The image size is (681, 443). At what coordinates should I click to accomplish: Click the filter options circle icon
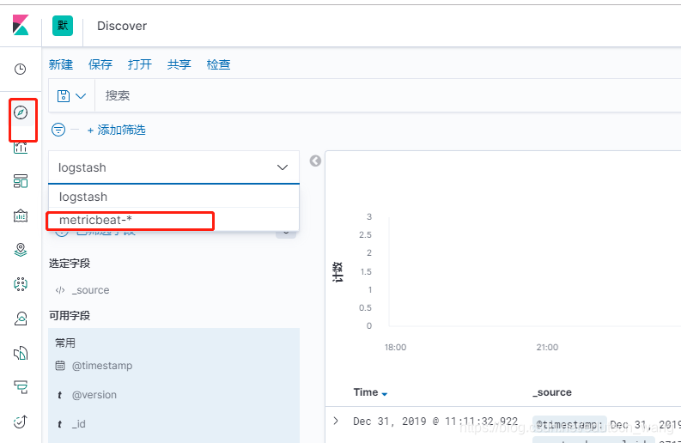pyautogui.click(x=58, y=130)
